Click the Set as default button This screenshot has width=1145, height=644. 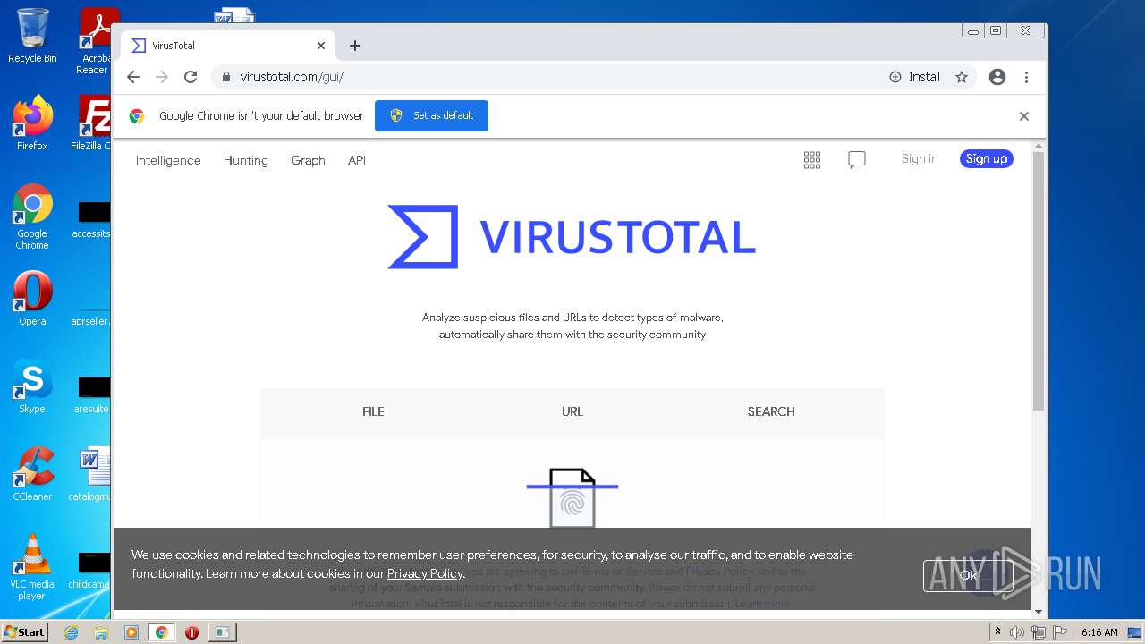(431, 115)
